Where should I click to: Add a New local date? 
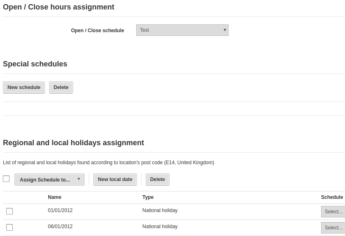pyautogui.click(x=115, y=179)
